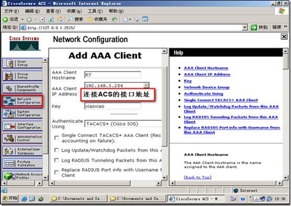Click the AAA Client IP Address text area
Viewport: 291px width, 206px height.
click(x=115, y=85)
